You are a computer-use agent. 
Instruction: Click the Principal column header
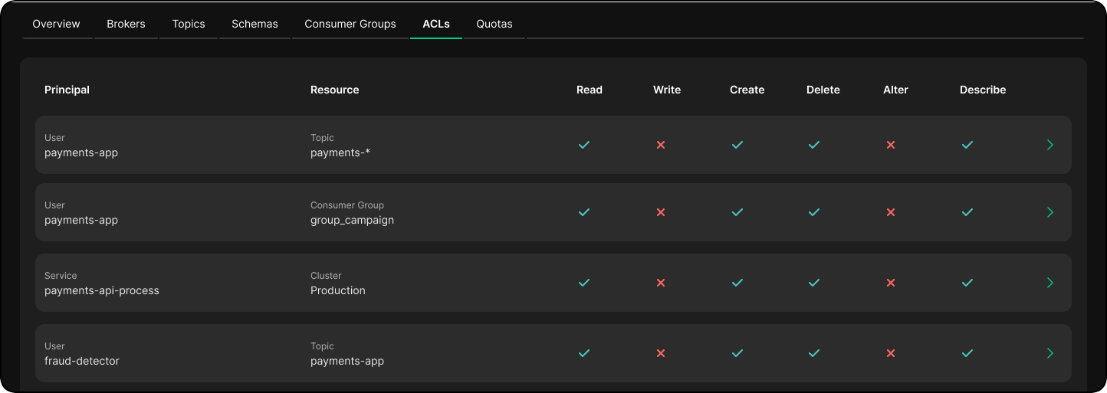tap(67, 90)
